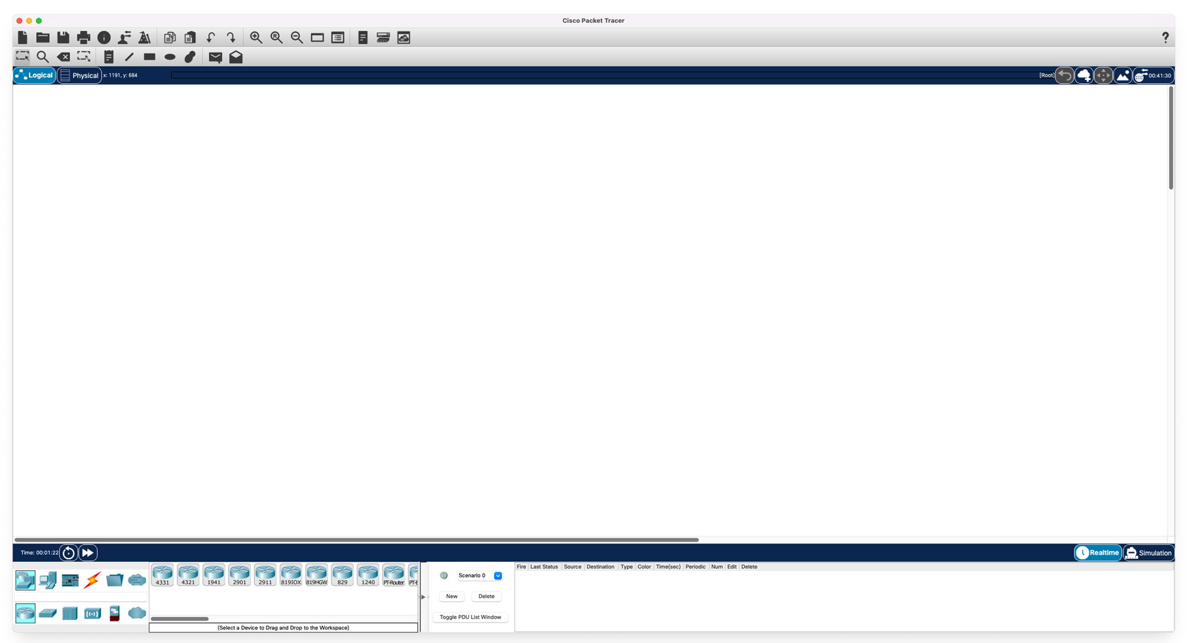Viewport: 1187px width, 643px height.
Task: Select the Routers subcategory
Action: pos(26,613)
